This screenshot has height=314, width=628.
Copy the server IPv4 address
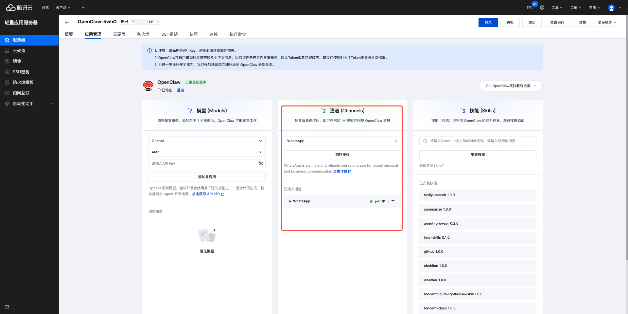point(158,22)
